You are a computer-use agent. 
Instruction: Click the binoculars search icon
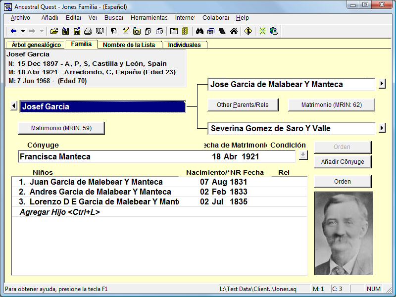click(200, 31)
